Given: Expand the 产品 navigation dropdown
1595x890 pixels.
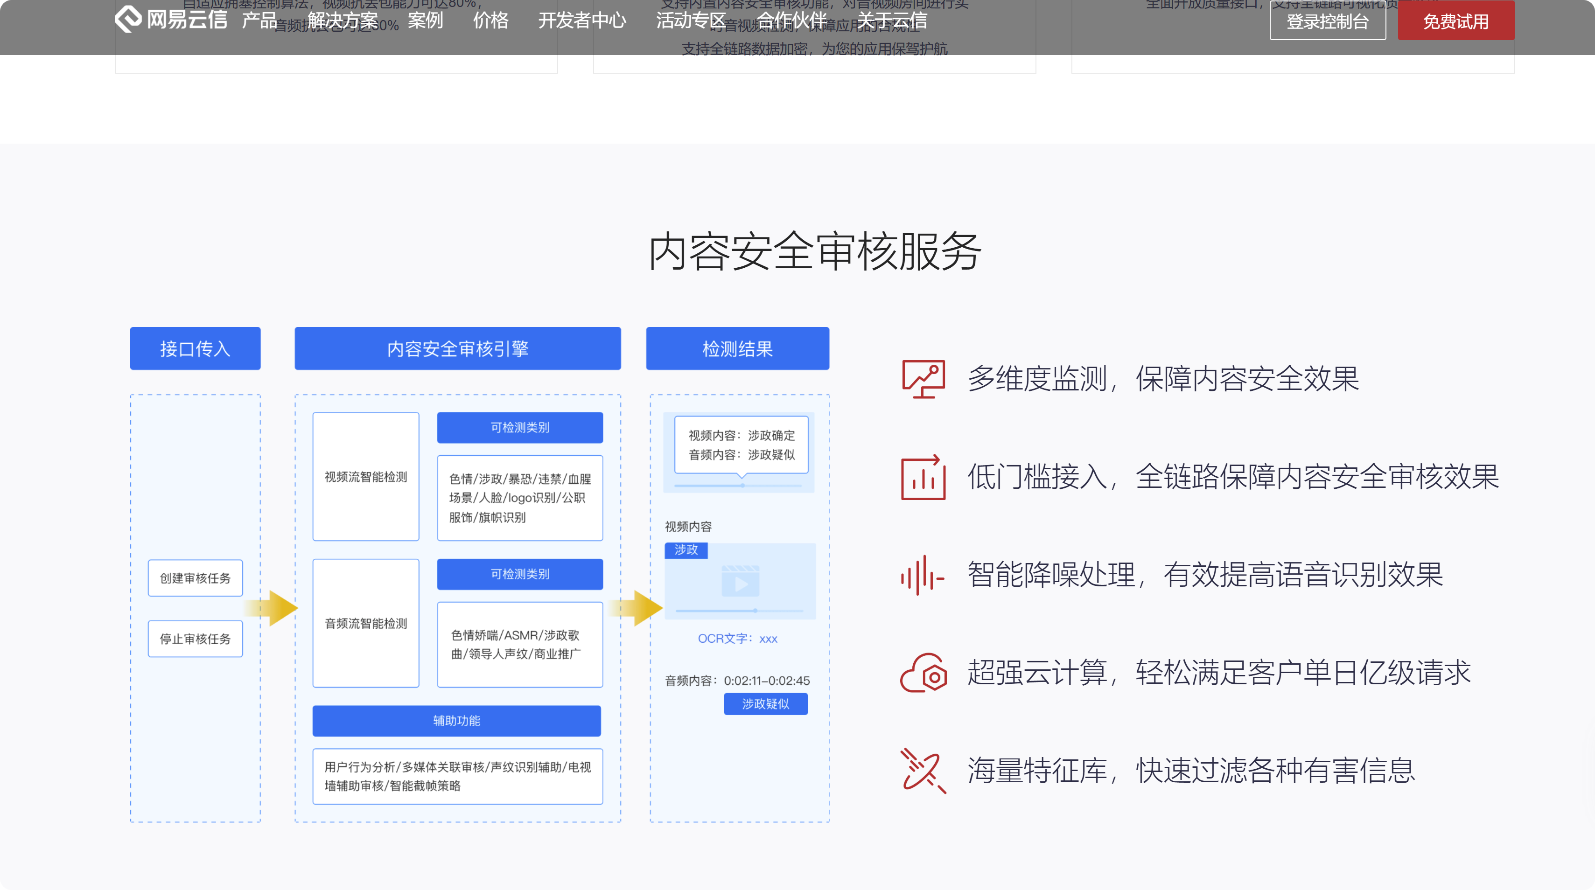Looking at the screenshot, I should (x=258, y=21).
